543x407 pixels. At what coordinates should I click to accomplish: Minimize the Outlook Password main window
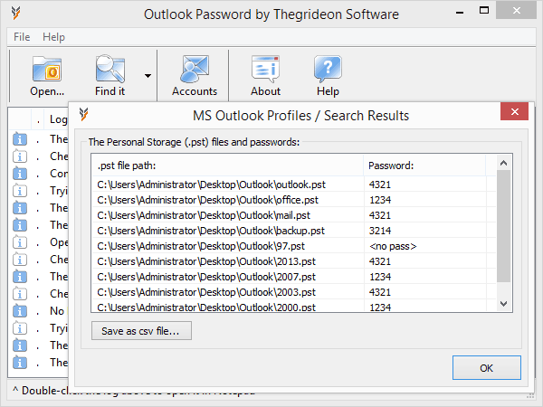pyautogui.click(x=460, y=13)
